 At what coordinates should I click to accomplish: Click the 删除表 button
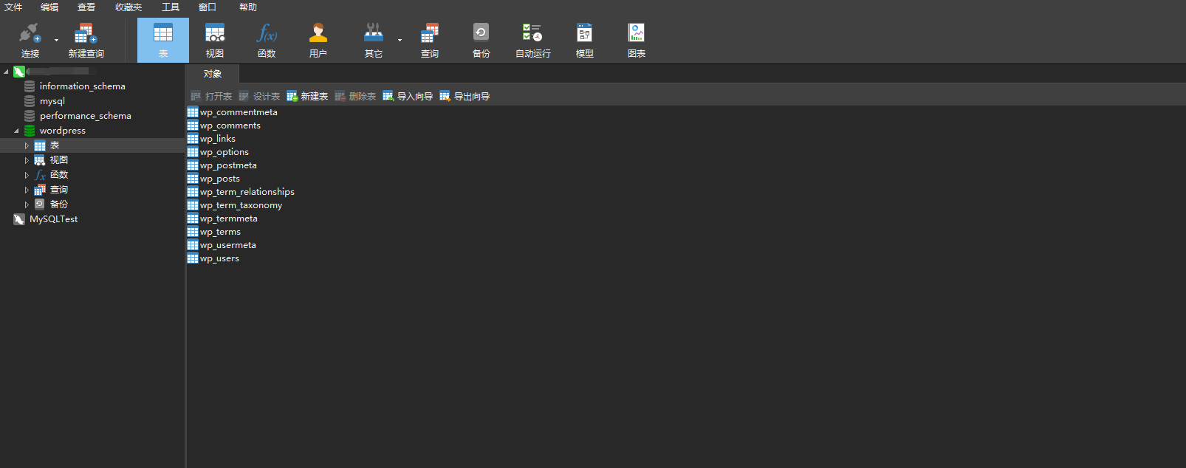click(x=355, y=97)
